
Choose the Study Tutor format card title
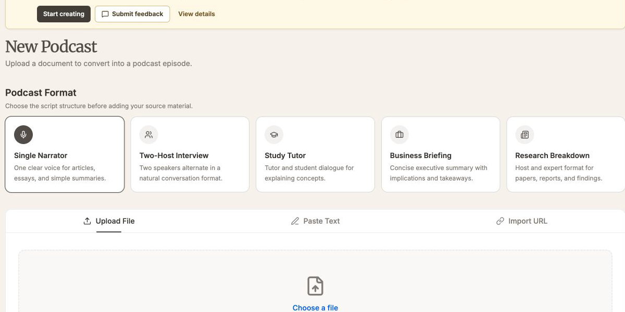point(285,155)
